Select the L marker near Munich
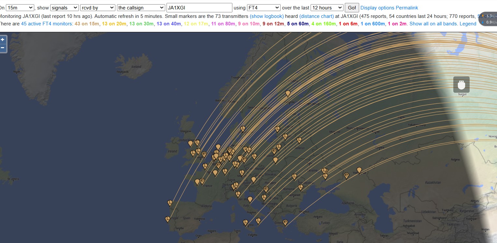This screenshot has height=243, width=497. tap(242, 173)
